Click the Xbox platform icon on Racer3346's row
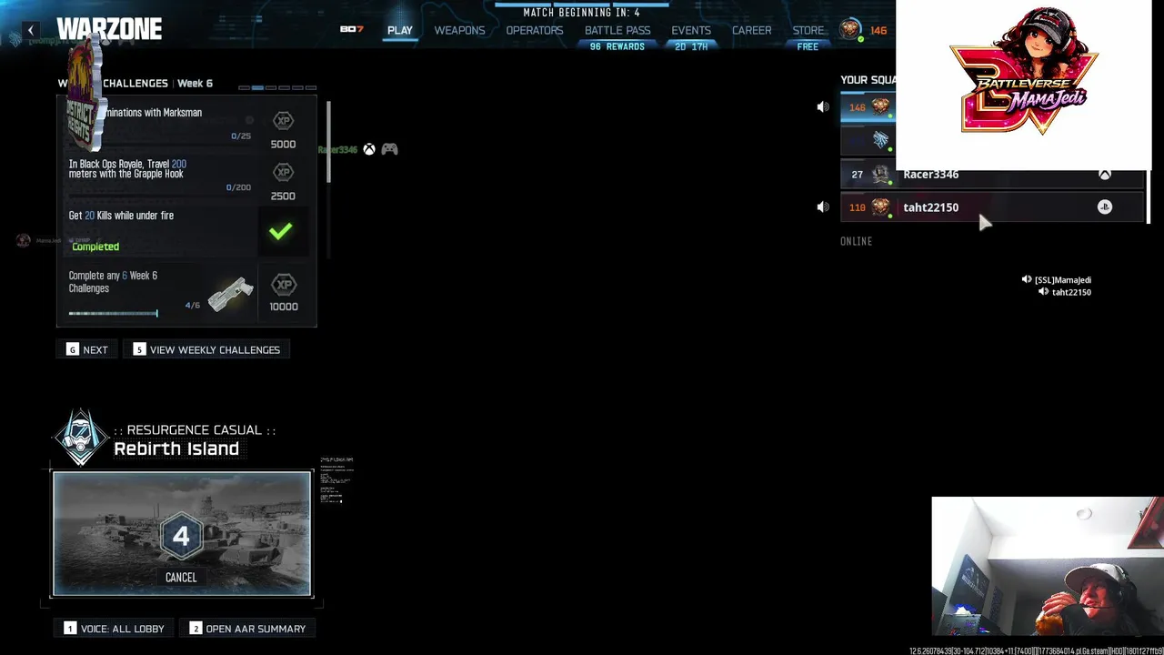 click(1105, 174)
